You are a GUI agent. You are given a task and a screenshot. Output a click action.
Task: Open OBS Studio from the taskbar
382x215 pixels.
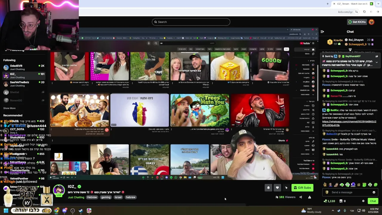(73, 211)
